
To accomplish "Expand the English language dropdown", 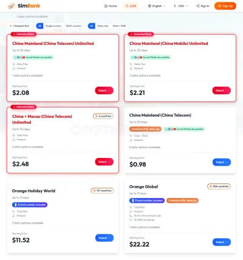I will click(157, 6).
